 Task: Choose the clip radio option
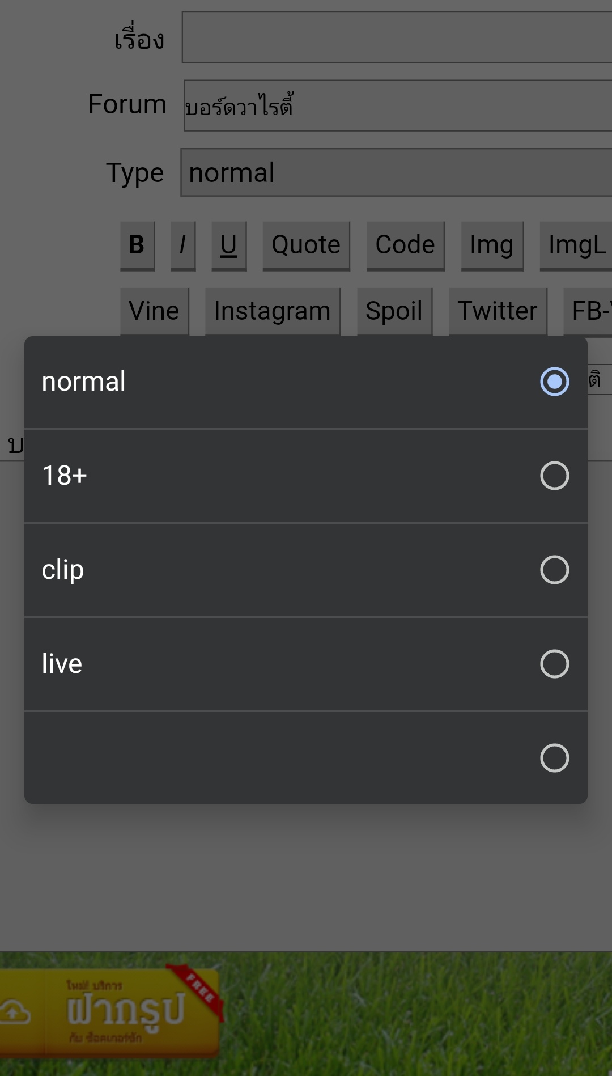(x=306, y=570)
